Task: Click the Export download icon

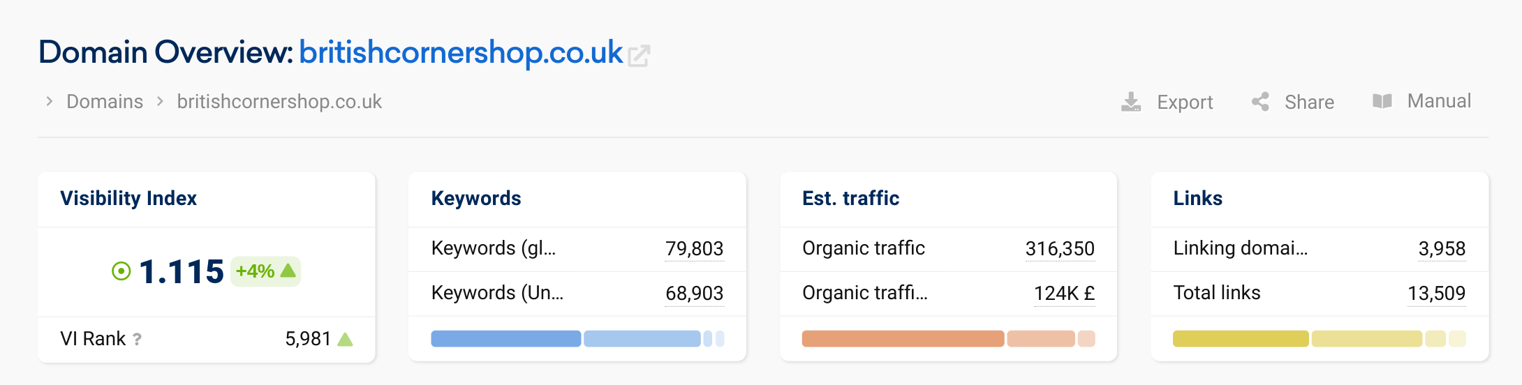Action: 1131,102
